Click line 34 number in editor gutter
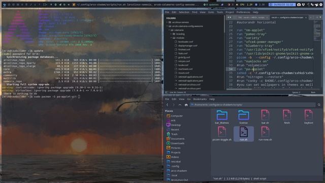The image size is (325, 183). coord(231,69)
